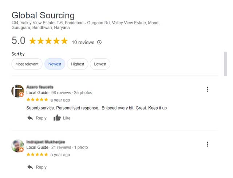This screenshot has width=233, height=178.
Task: Click the Global Sourcing business title
Action: click(43, 15)
